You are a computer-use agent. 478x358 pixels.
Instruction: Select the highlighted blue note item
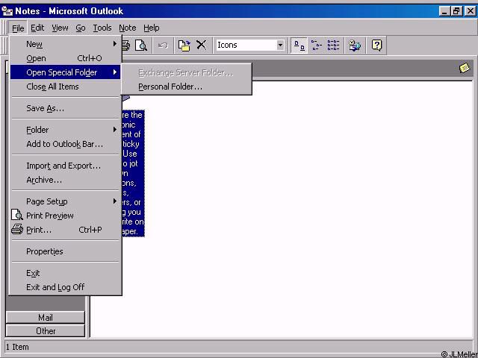pos(133,173)
